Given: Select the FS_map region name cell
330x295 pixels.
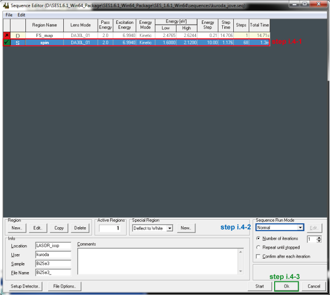Looking at the screenshot, I should [x=44, y=35].
